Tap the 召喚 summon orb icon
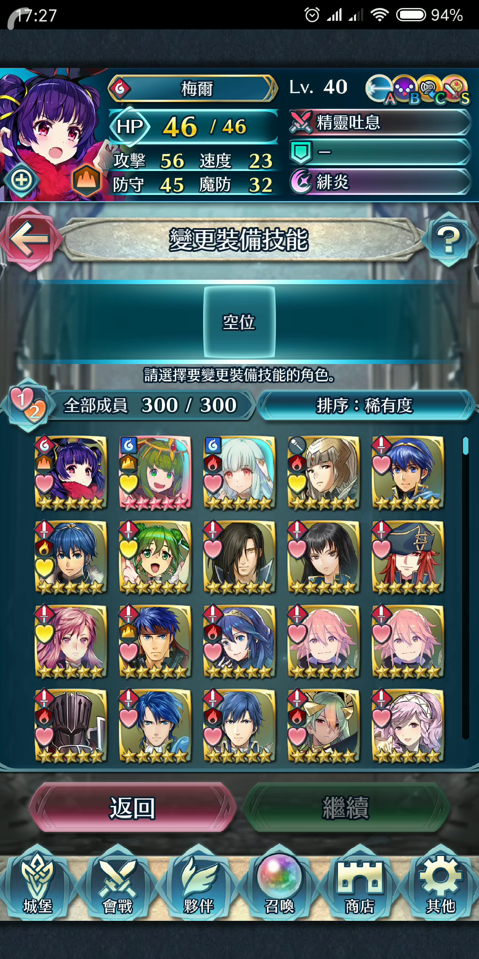The height and width of the screenshot is (959, 479). [279, 884]
